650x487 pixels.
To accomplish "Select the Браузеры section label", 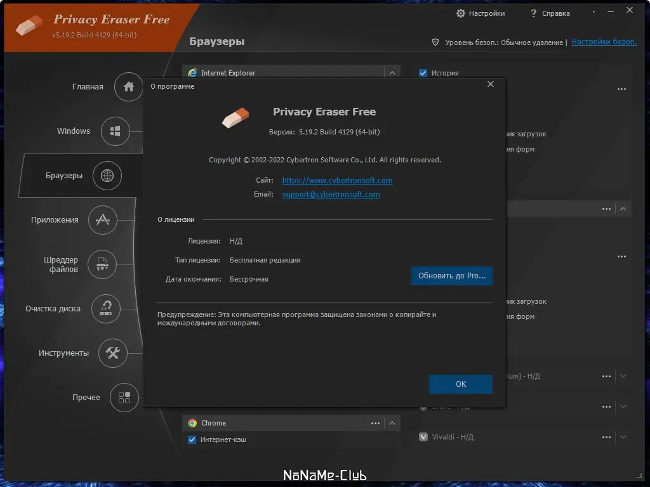I will point(64,176).
